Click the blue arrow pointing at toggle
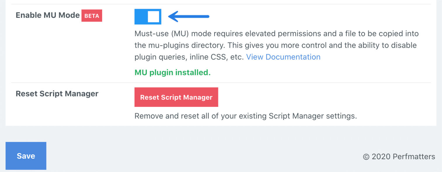Image resolution: width=442 pixels, height=172 pixels. tap(188, 17)
